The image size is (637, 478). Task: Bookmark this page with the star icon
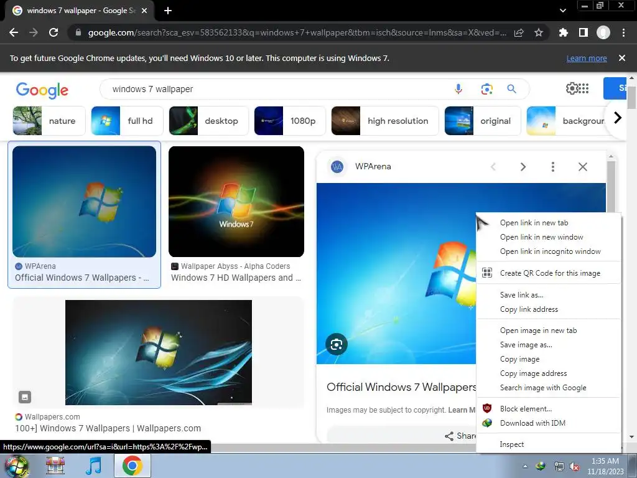pyautogui.click(x=539, y=32)
